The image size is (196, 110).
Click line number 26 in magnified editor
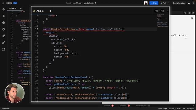click(x=37, y=77)
